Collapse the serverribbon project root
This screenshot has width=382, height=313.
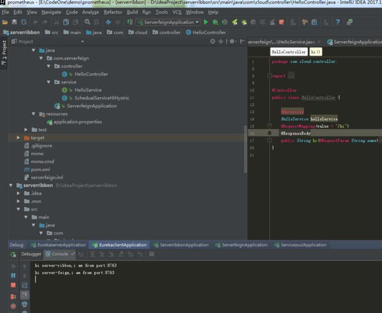pyautogui.click(x=11, y=185)
